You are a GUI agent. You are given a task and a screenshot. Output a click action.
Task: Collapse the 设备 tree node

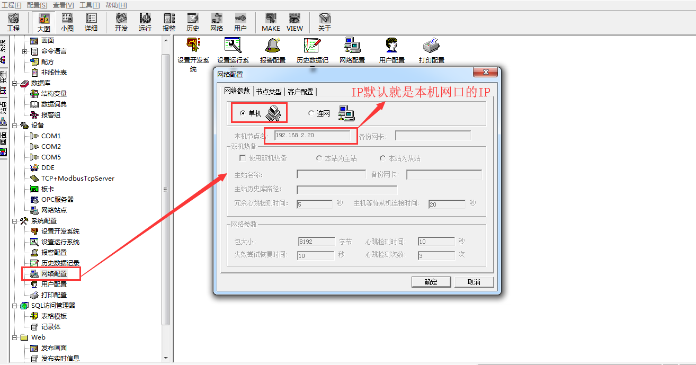15,126
